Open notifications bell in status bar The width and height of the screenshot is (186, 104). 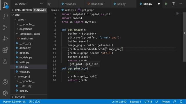181,102
